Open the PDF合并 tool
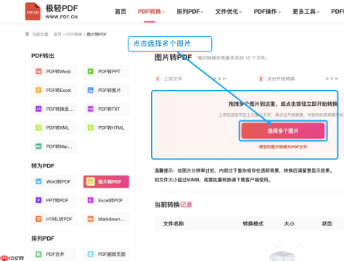This screenshot has width=344, height=261. coord(54,254)
